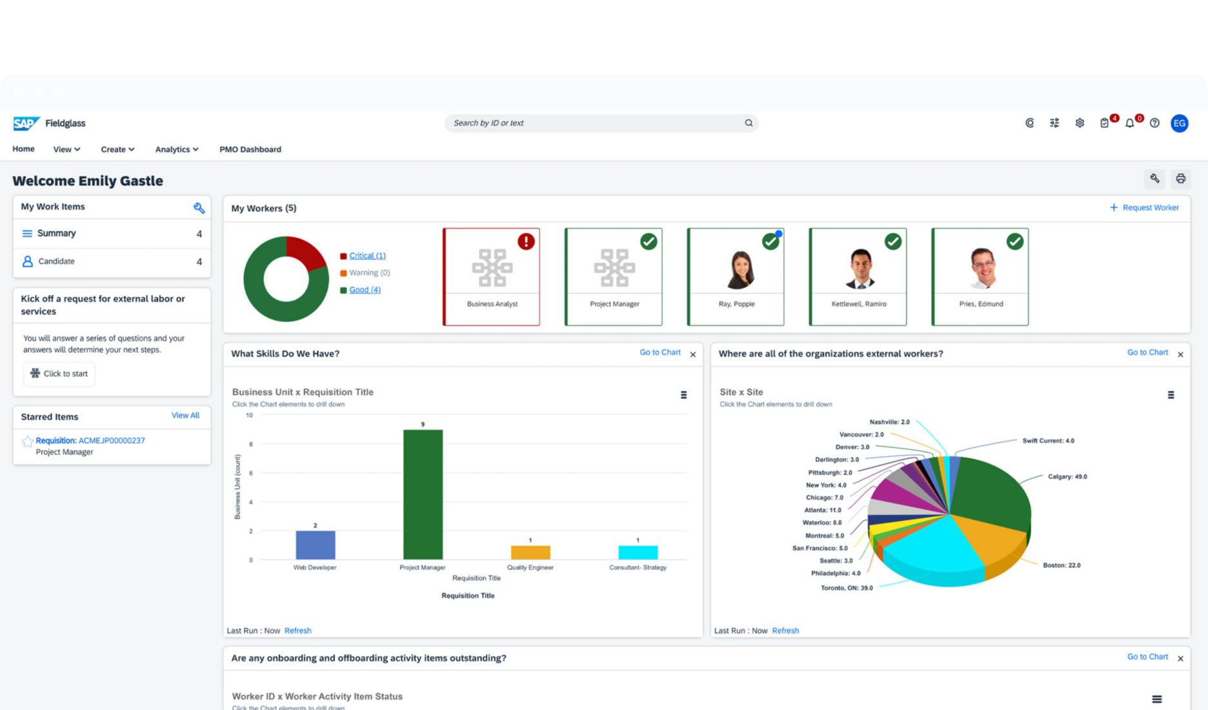Screen dimensions: 1208x710
Task: Click the help question mark icon
Action: point(1154,123)
